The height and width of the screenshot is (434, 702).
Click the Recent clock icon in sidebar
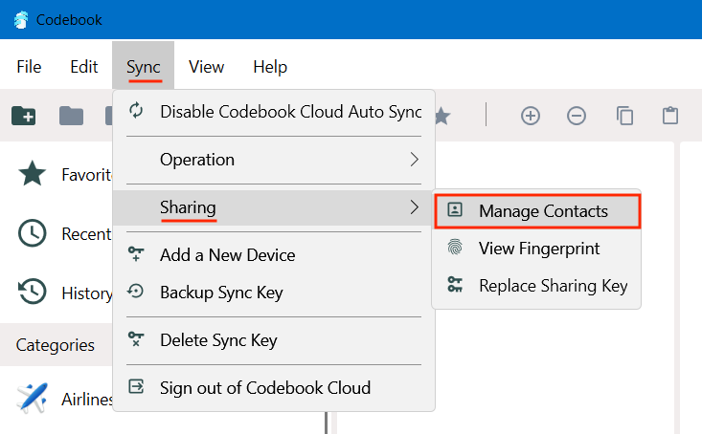[33, 233]
